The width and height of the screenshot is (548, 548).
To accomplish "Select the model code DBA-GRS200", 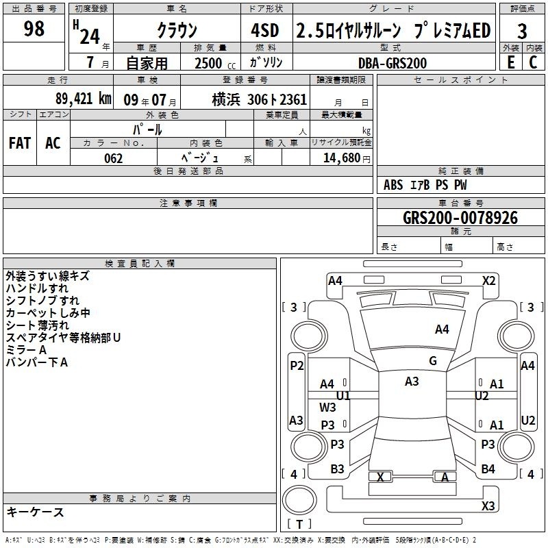I will pos(392,63).
